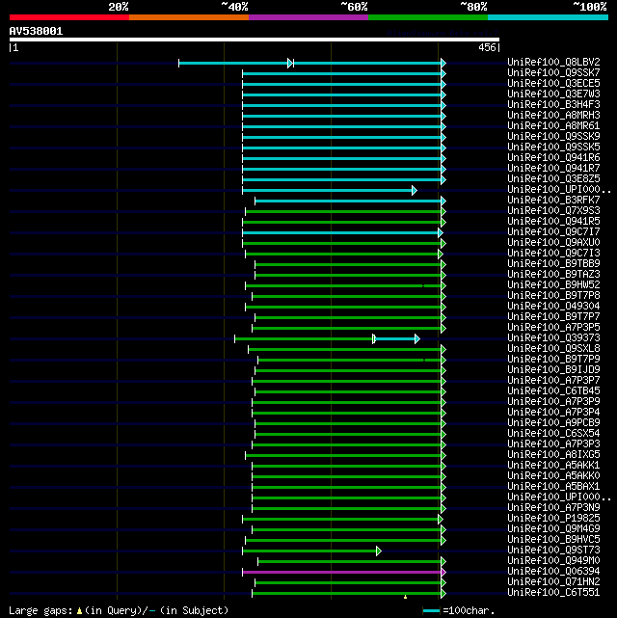The width and height of the screenshot is (617, 618).
Task: Click UniRef100_Q941R6 hit name
Action: click(x=553, y=158)
